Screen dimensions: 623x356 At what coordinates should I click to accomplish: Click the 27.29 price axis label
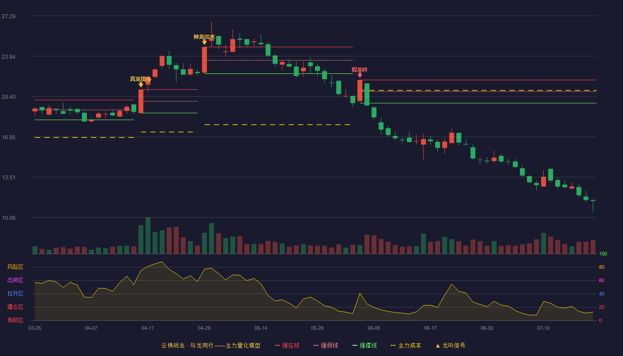coord(8,16)
